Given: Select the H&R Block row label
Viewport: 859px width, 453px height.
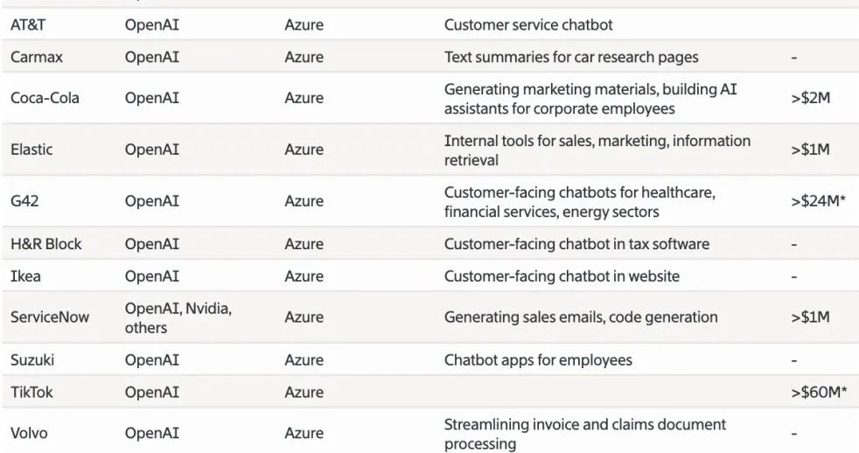Looking at the screenshot, I should [x=45, y=244].
